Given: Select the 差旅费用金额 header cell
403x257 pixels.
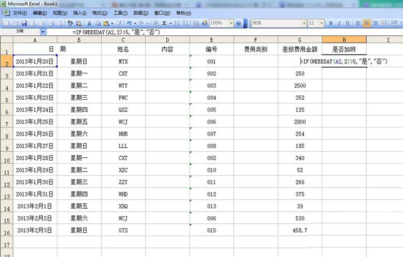Looking at the screenshot, I should click(x=300, y=49).
